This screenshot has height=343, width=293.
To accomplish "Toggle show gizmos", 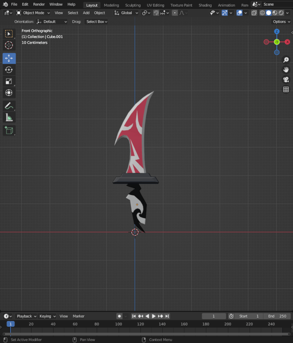I will click(225, 13).
